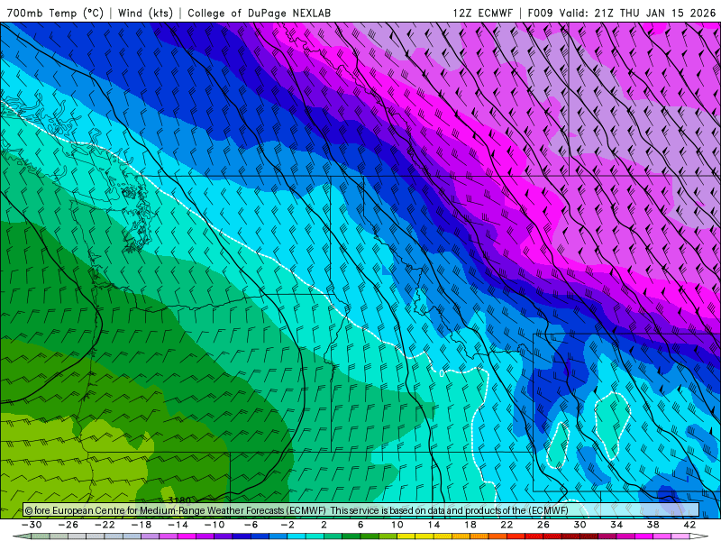This screenshot has height=541, width=721.
Task: Click the "-10" color scale label
Action: (x=214, y=525)
